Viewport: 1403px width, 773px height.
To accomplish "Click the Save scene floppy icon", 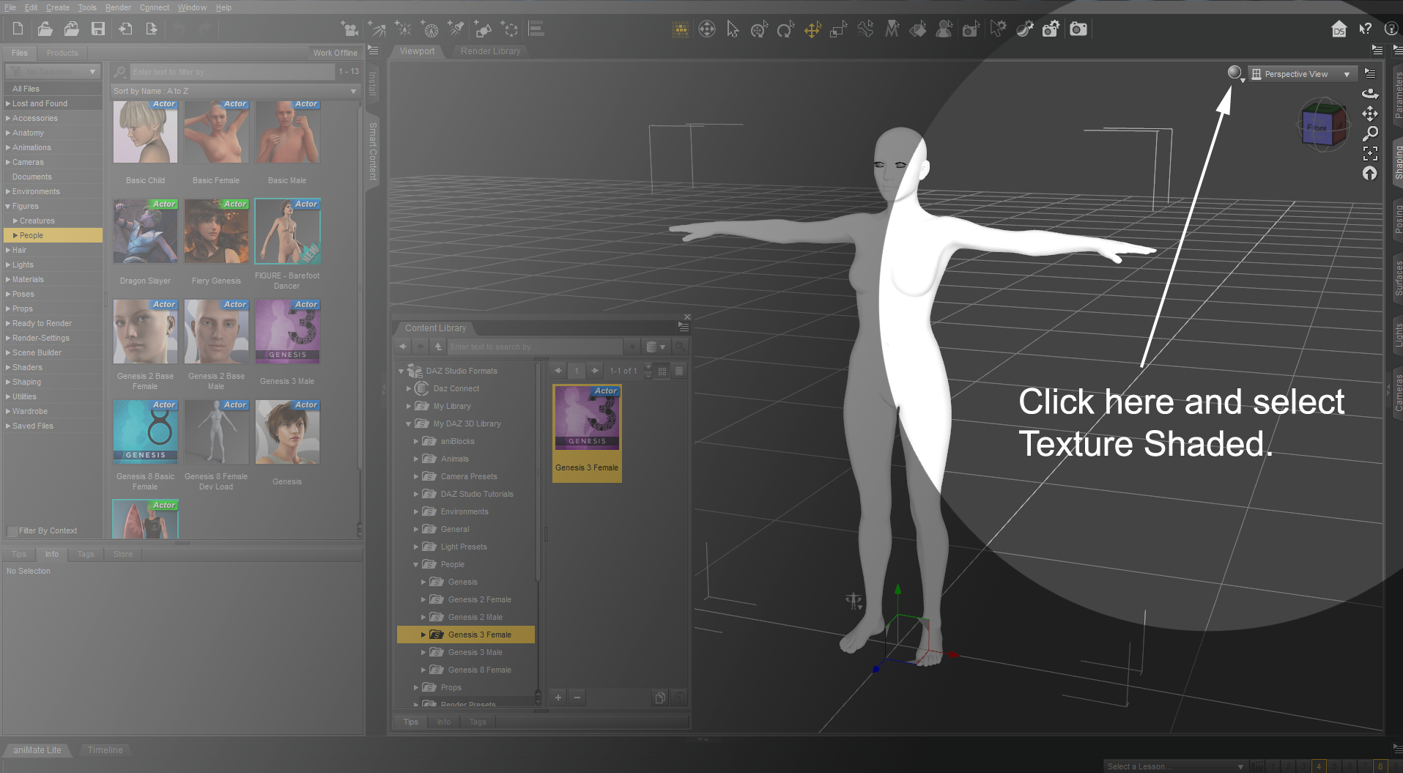I will coord(97,29).
